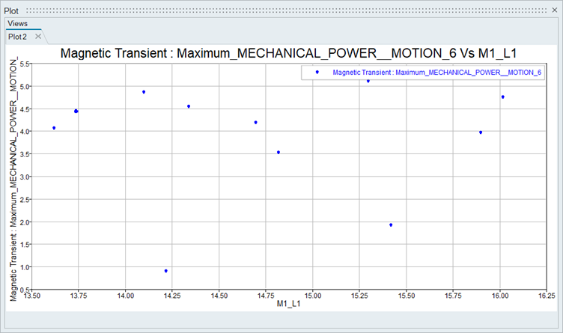
Task: Pick the lowest data point near 14.25
Action: click(x=165, y=271)
